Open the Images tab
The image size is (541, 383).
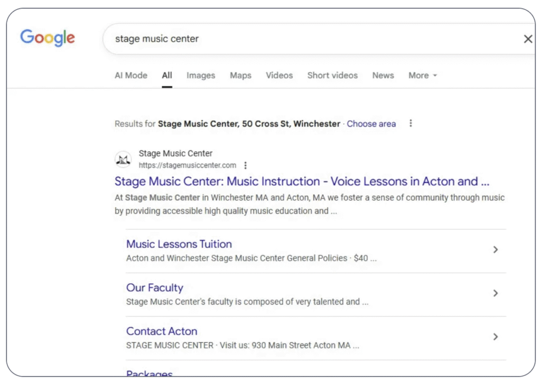[x=201, y=75]
